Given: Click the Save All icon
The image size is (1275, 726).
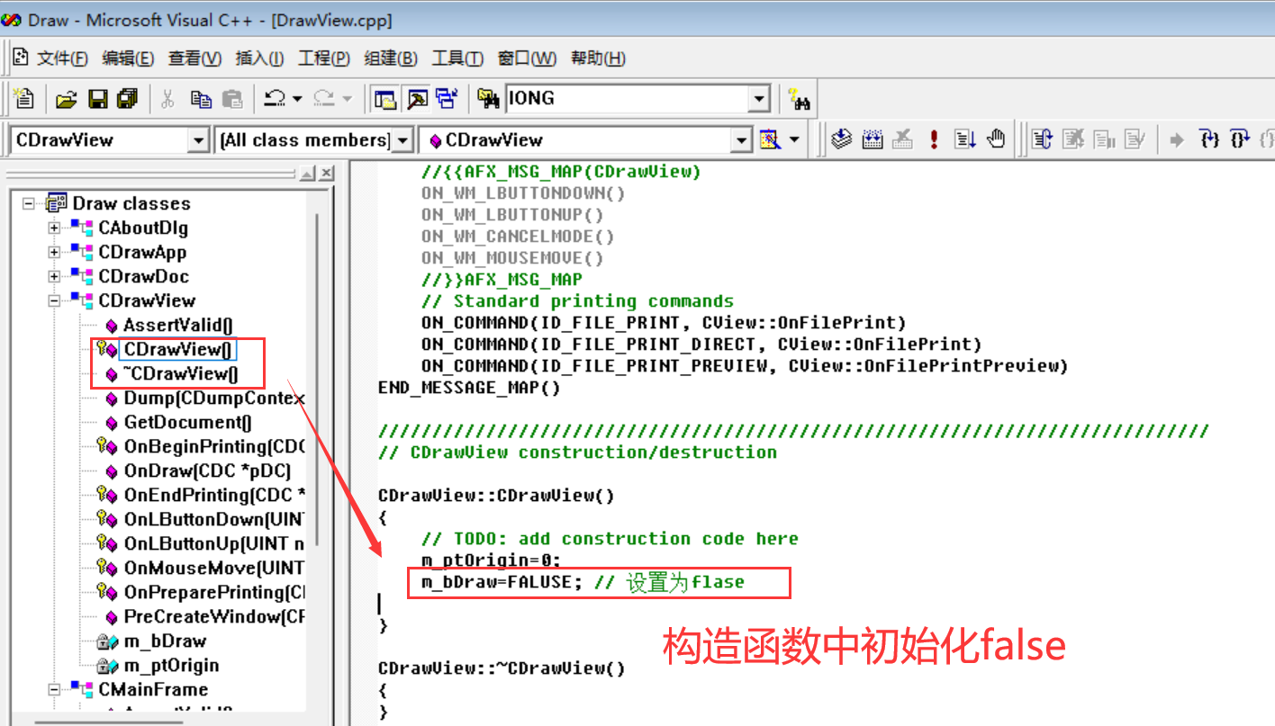Looking at the screenshot, I should pyautogui.click(x=127, y=99).
